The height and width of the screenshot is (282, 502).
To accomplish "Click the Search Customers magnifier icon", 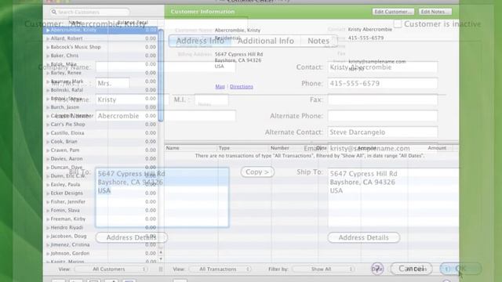I will tap(54, 12).
